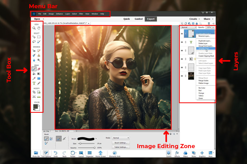This screenshot has width=247, height=164.
Task: Select the Crop tool
Action: click(x=34, y=92)
